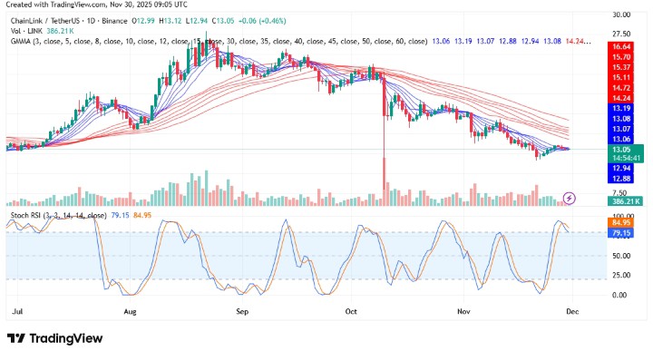Click the blue 13.06 price-axis label
Screen dimensions: 653x351
(x=620, y=139)
